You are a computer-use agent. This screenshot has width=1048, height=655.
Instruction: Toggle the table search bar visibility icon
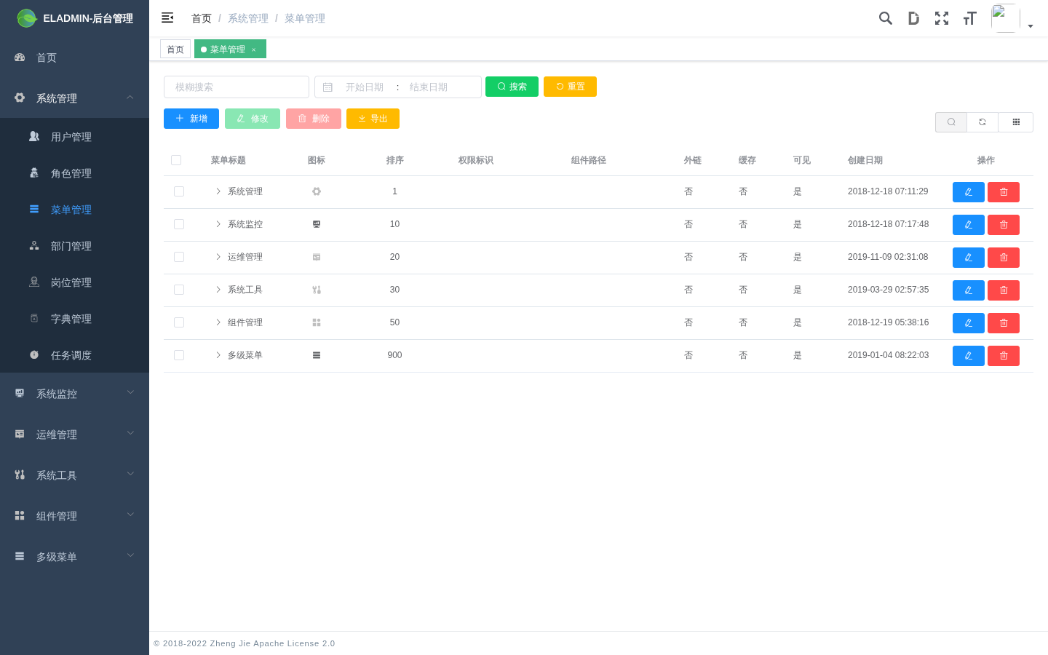point(951,122)
